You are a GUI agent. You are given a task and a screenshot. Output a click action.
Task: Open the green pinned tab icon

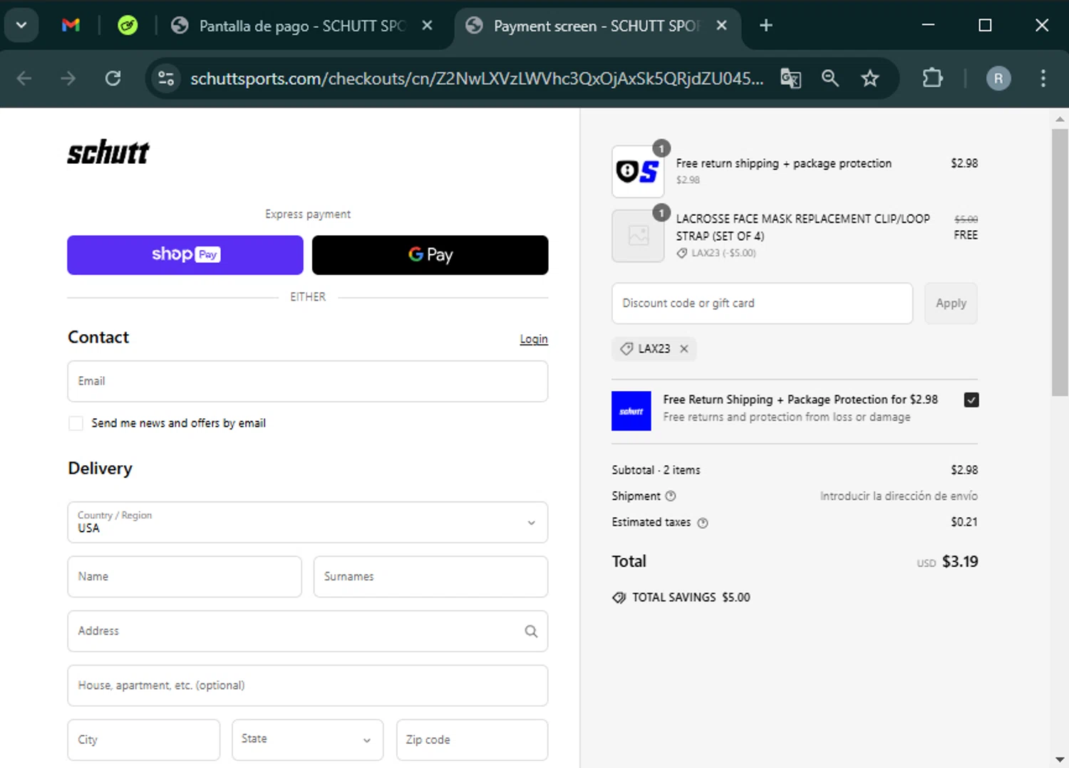pos(128,26)
